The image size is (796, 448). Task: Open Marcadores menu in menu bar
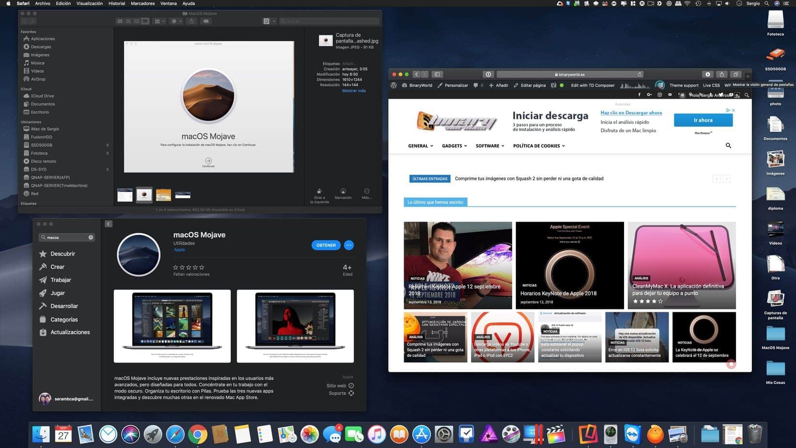(x=143, y=3)
